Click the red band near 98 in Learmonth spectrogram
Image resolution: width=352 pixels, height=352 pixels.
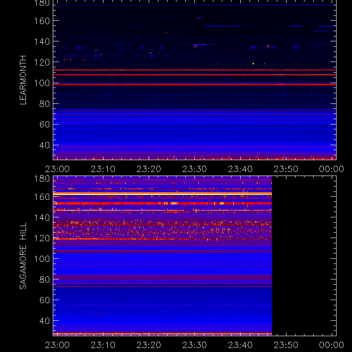point(194,84)
